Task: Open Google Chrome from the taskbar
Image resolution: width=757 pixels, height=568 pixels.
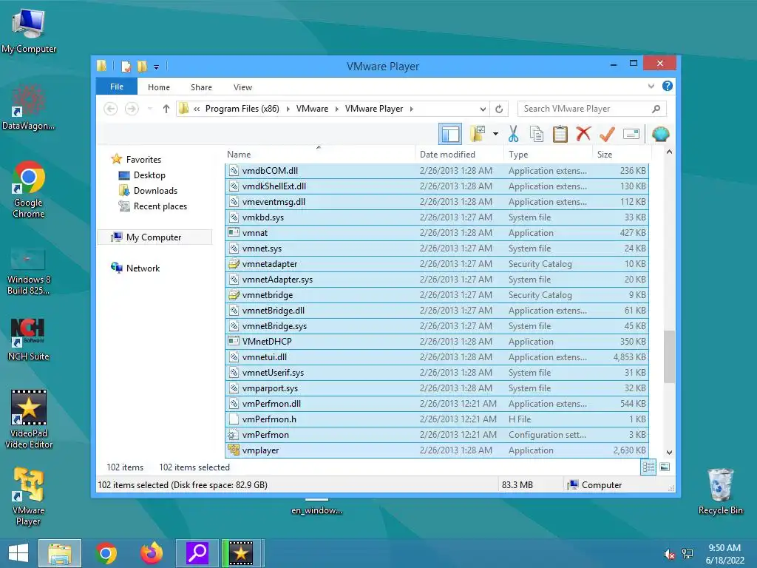Action: click(106, 553)
